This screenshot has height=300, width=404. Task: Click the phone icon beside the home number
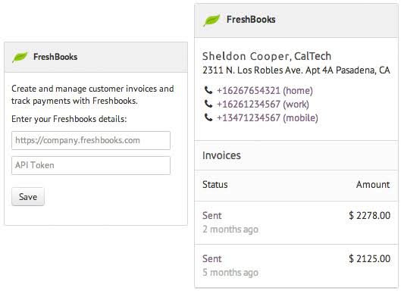208,90
